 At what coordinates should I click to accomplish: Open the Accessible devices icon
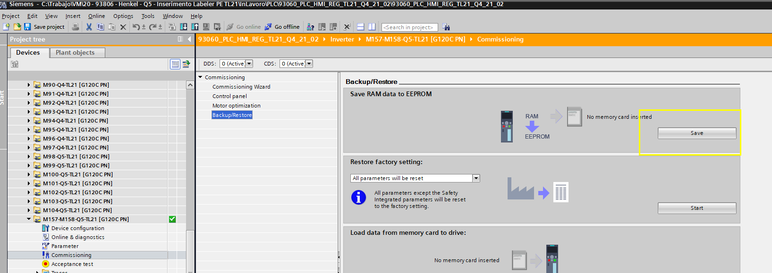[310, 27]
